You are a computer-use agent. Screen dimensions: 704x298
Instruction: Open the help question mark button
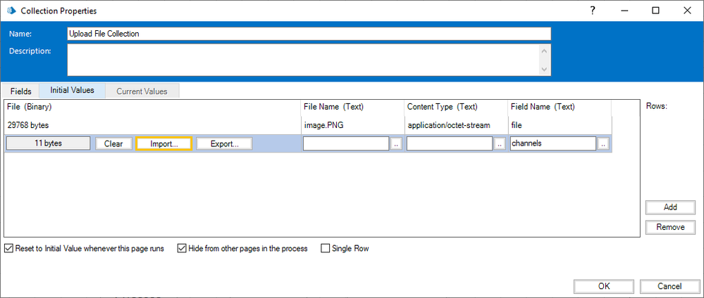(593, 11)
